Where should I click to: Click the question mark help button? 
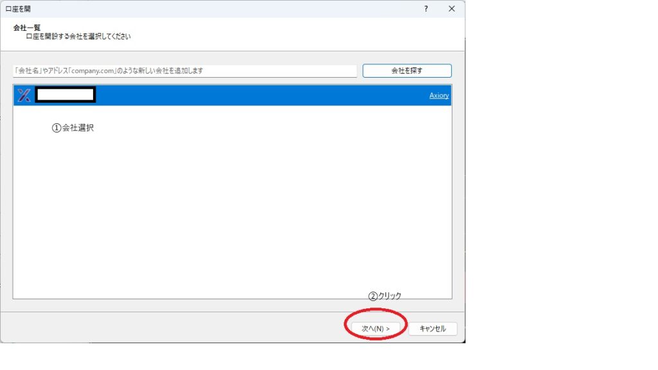click(x=426, y=9)
